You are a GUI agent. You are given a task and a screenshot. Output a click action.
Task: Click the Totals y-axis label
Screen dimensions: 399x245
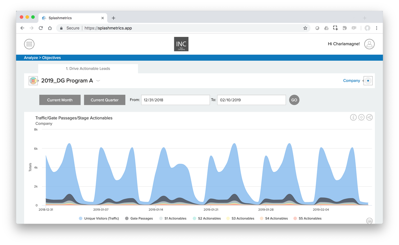[30, 167]
